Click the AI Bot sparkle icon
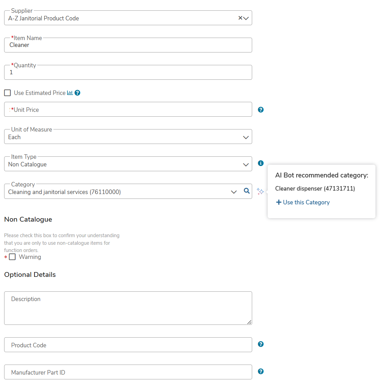Viewport: 381px width, 387px height. 260,191
